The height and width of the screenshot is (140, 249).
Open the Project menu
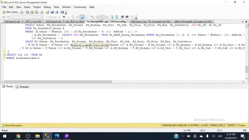click(37, 7)
